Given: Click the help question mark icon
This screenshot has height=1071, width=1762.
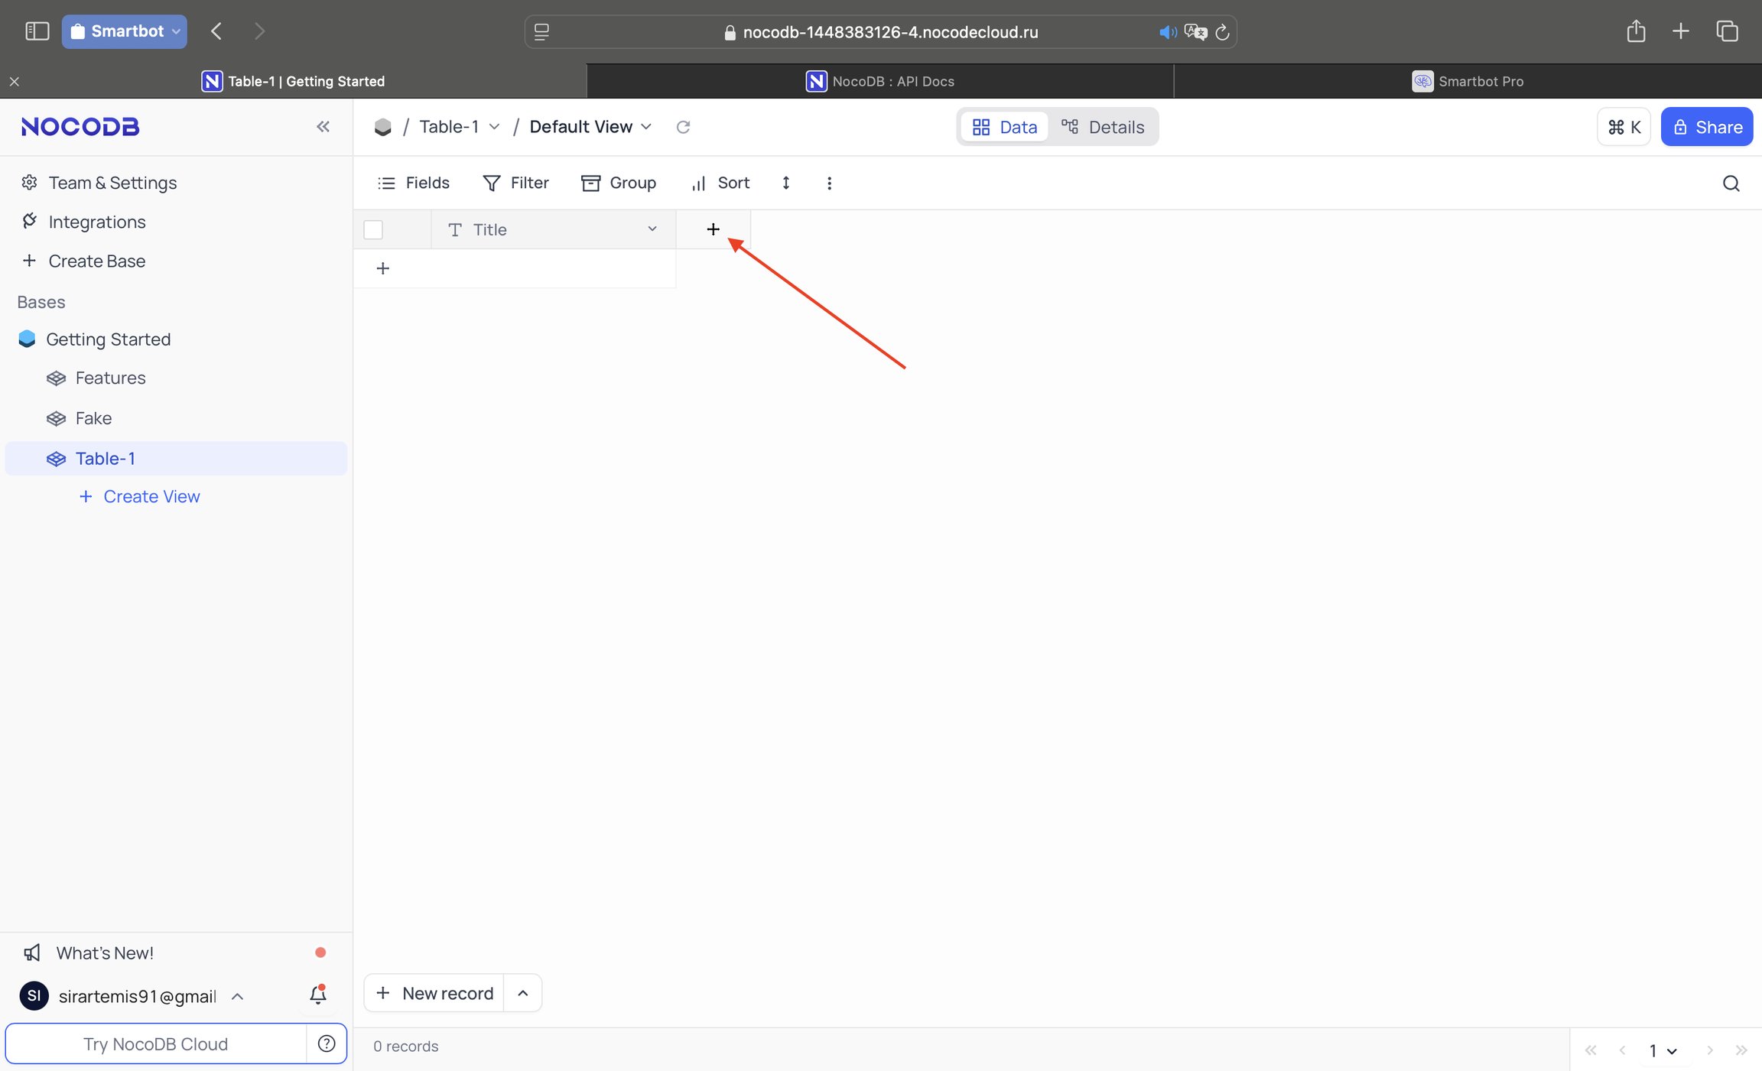Looking at the screenshot, I should [x=327, y=1043].
